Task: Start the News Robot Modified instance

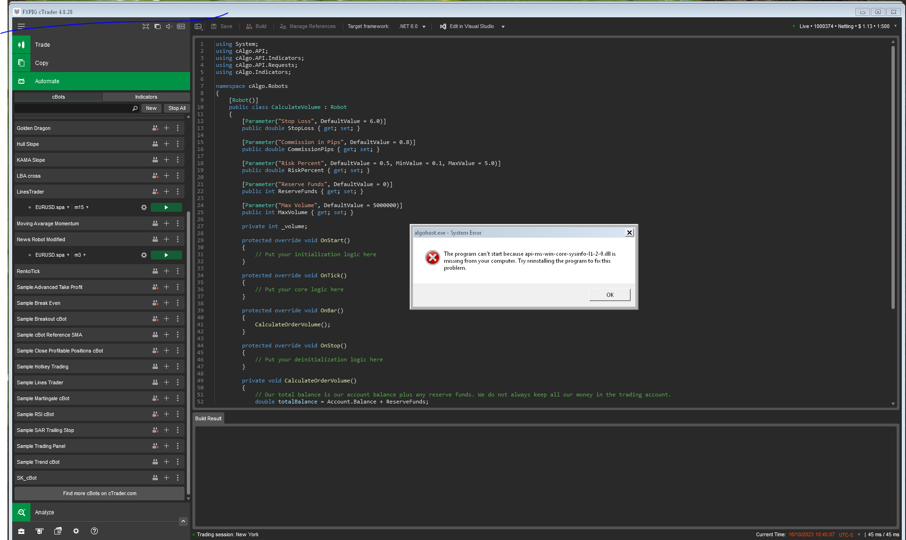Action: [166, 255]
